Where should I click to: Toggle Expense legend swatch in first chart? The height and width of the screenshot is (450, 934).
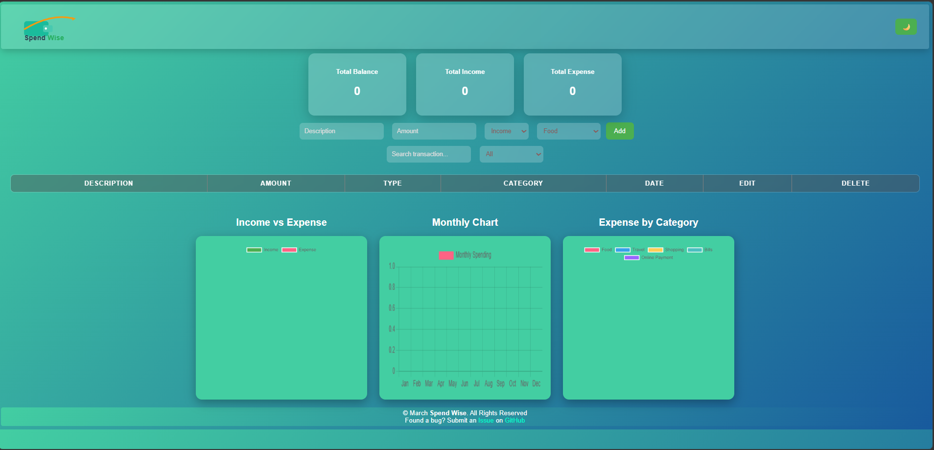(x=289, y=250)
